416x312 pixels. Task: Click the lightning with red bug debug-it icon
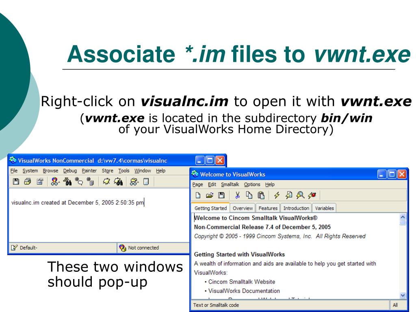(x=312, y=195)
